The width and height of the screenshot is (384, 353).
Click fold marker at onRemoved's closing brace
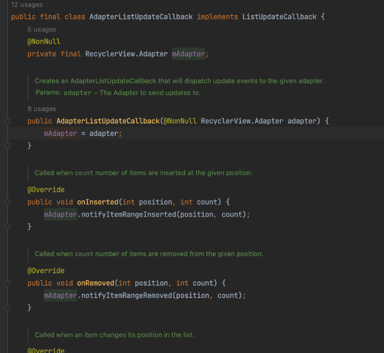tap(8, 308)
